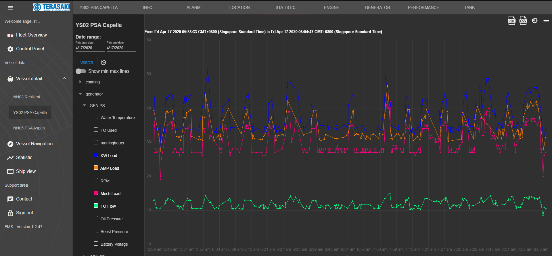Uncheck the AMP Load series
This screenshot has width=552, height=256.
[96, 168]
